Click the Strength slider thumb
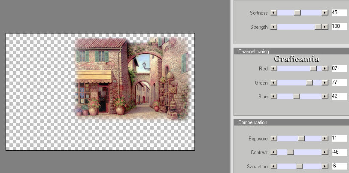The height and width of the screenshot is (173, 349). [x=318, y=27]
